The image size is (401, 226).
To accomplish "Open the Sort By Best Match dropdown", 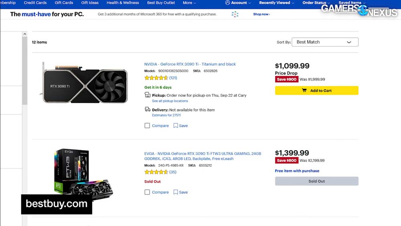I will click(325, 42).
